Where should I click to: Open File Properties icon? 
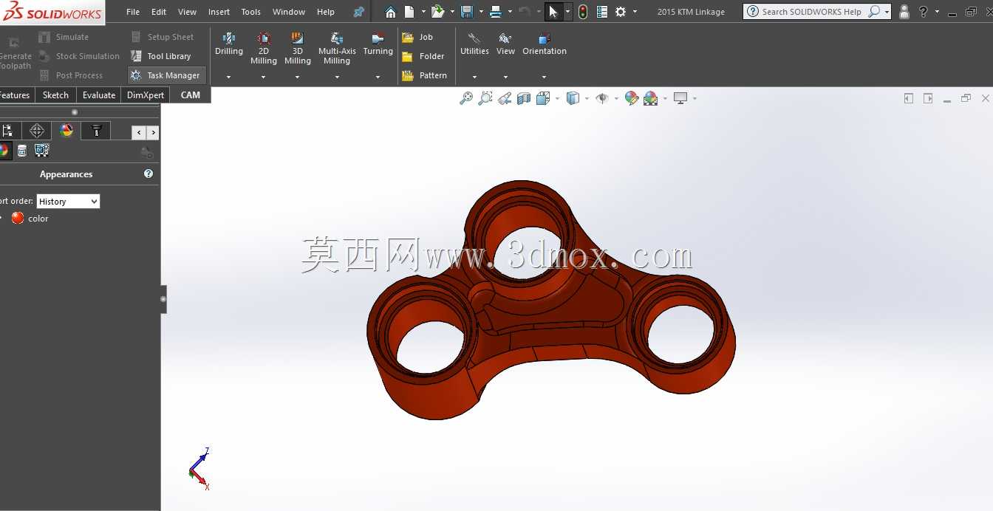(x=602, y=12)
